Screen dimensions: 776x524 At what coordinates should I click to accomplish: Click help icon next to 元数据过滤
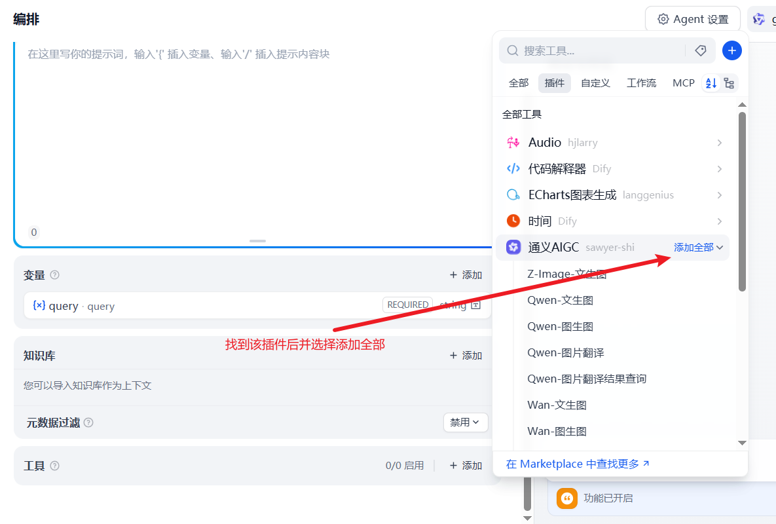(x=88, y=422)
